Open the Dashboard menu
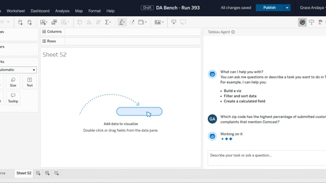 click(40, 11)
